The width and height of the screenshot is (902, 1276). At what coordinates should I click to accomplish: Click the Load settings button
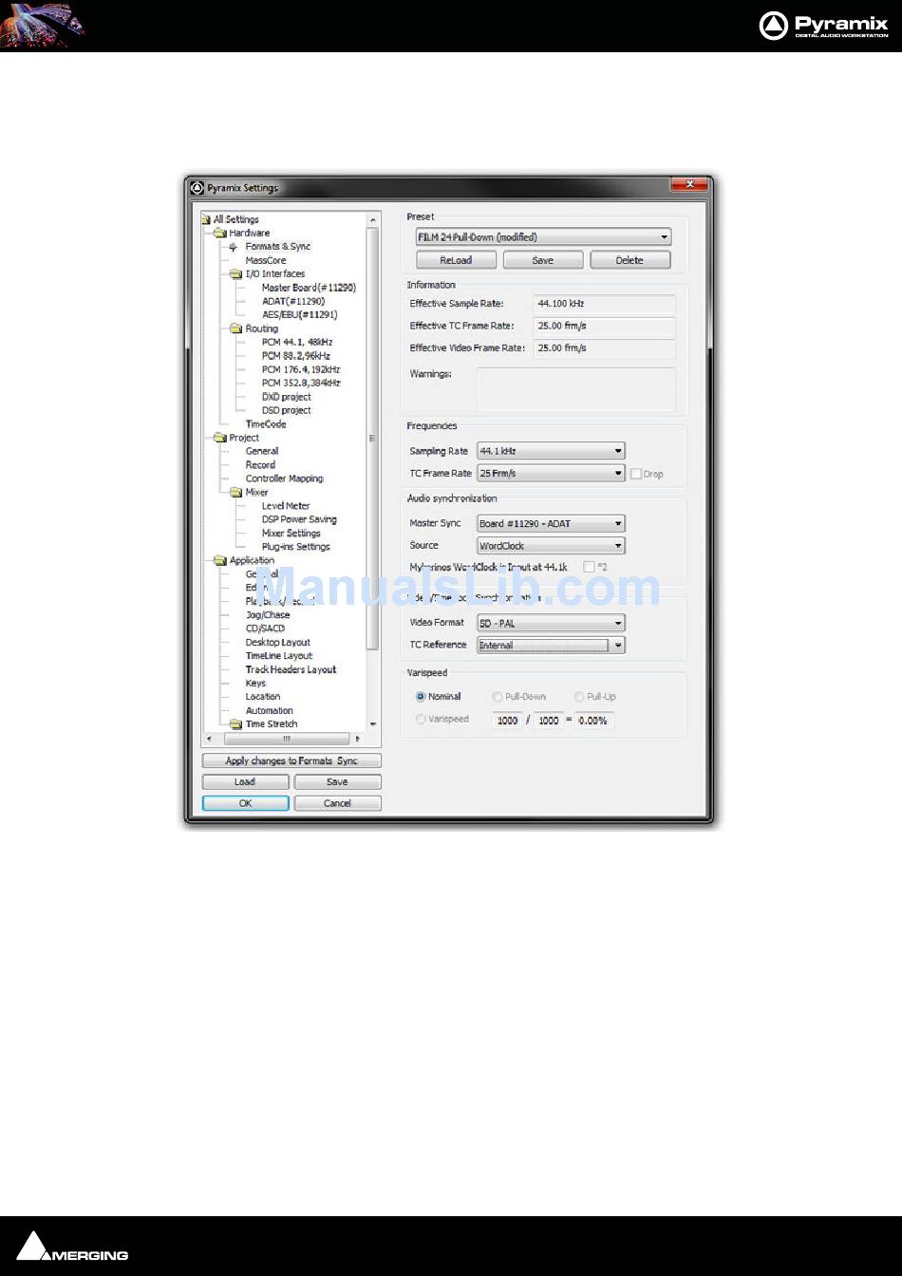tap(245, 782)
